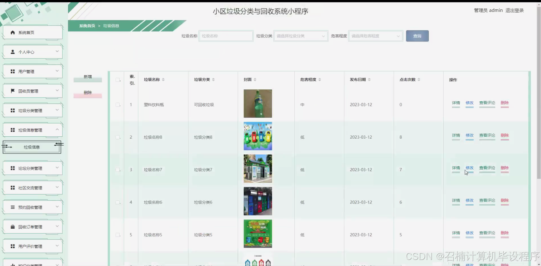Open the 垃圾名称5 cover thumbnail

click(x=258, y=234)
